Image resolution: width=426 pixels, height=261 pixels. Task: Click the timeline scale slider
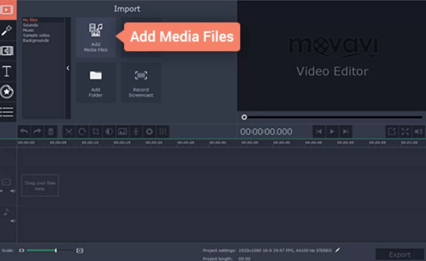(50, 251)
